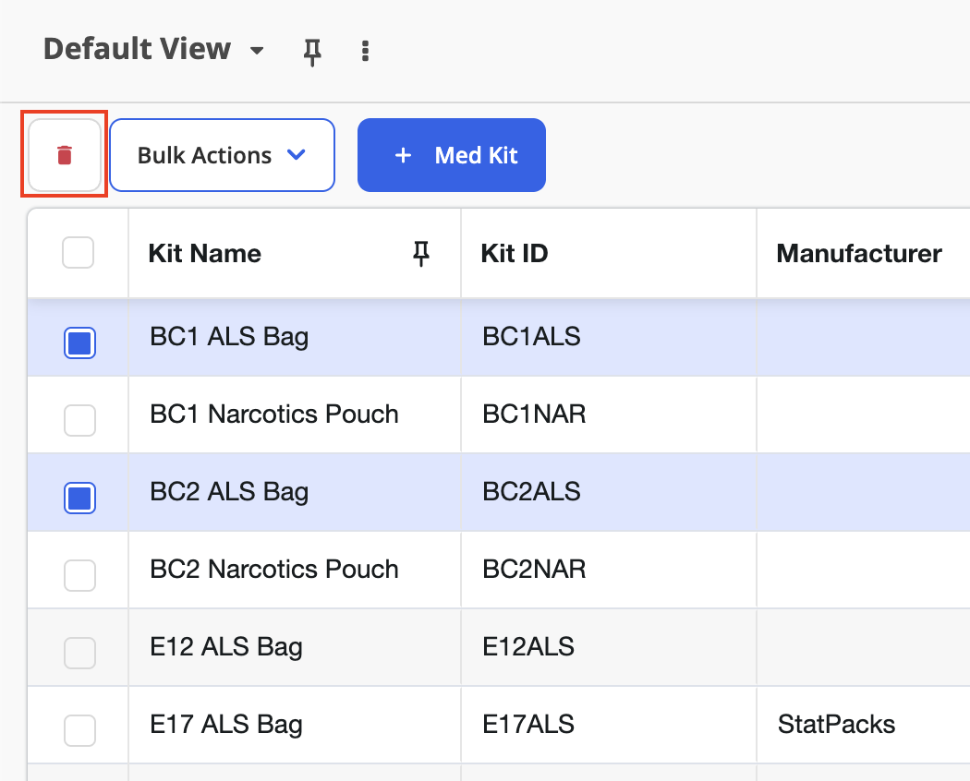The width and height of the screenshot is (970, 781).
Task: Click the BC1ALS kit ID cell
Action: [609, 338]
